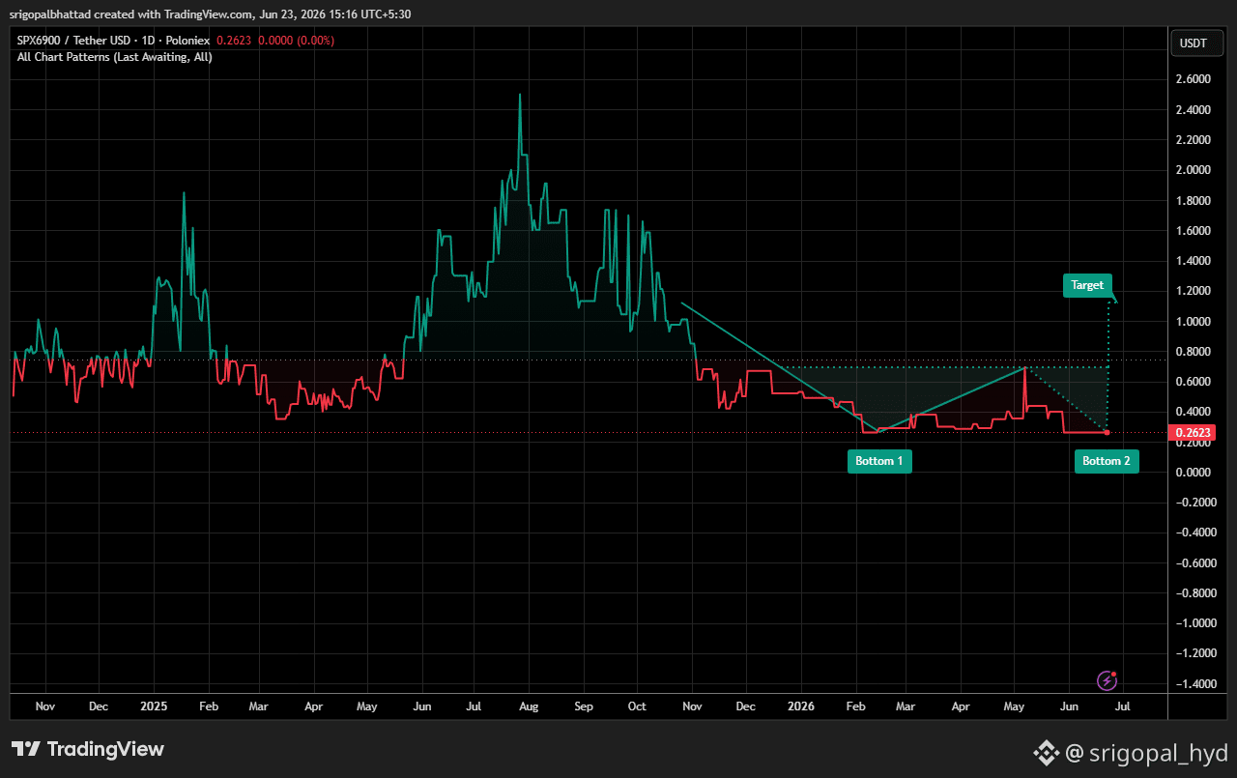The image size is (1237, 778).
Task: Click the All Chart Patterns indicator label
Action: pos(115,57)
